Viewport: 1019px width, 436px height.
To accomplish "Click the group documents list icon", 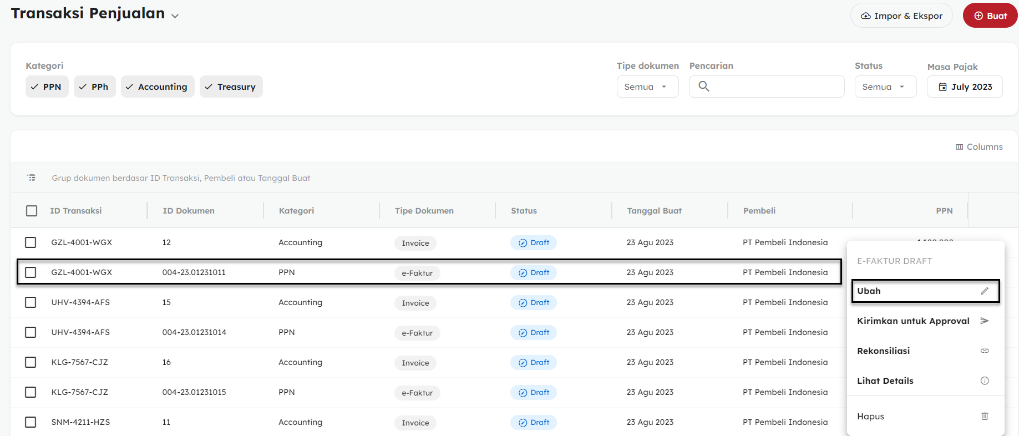I will [x=32, y=178].
